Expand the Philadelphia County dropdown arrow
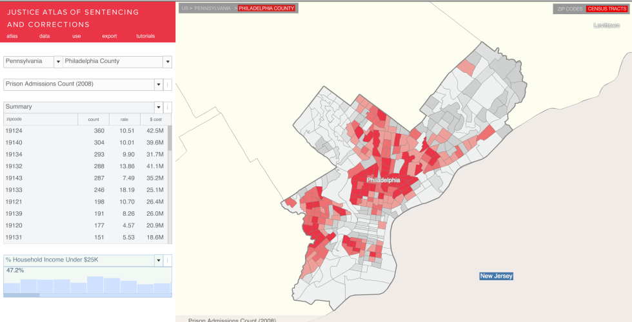 (x=167, y=62)
